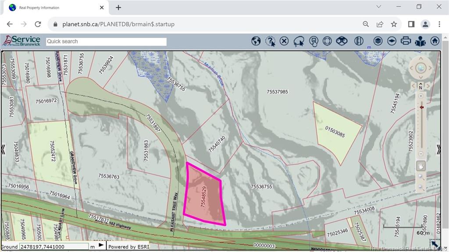Click parcel label 75025346
The height and width of the screenshot is (252, 449).
click(337, 232)
